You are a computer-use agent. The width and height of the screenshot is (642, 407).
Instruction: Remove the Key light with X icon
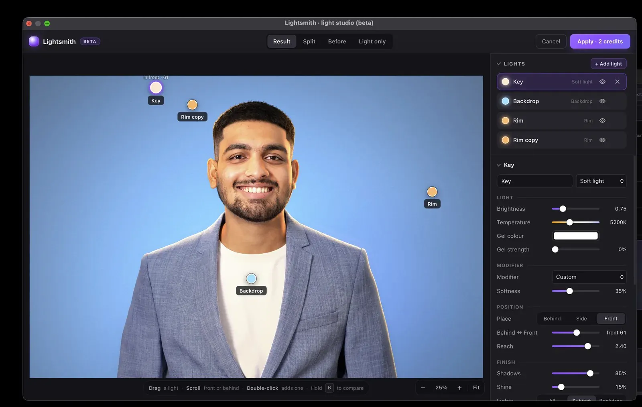pos(617,81)
